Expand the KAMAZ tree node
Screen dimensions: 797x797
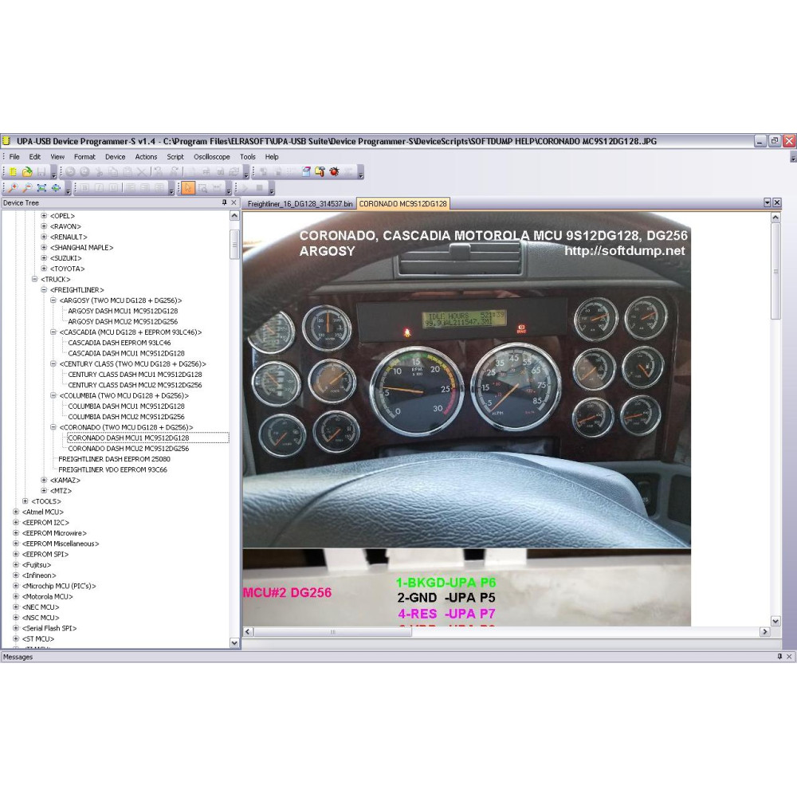[44, 480]
